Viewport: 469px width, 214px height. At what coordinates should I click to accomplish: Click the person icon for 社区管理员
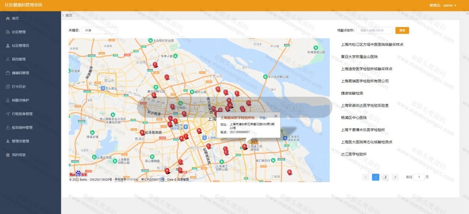8,46
